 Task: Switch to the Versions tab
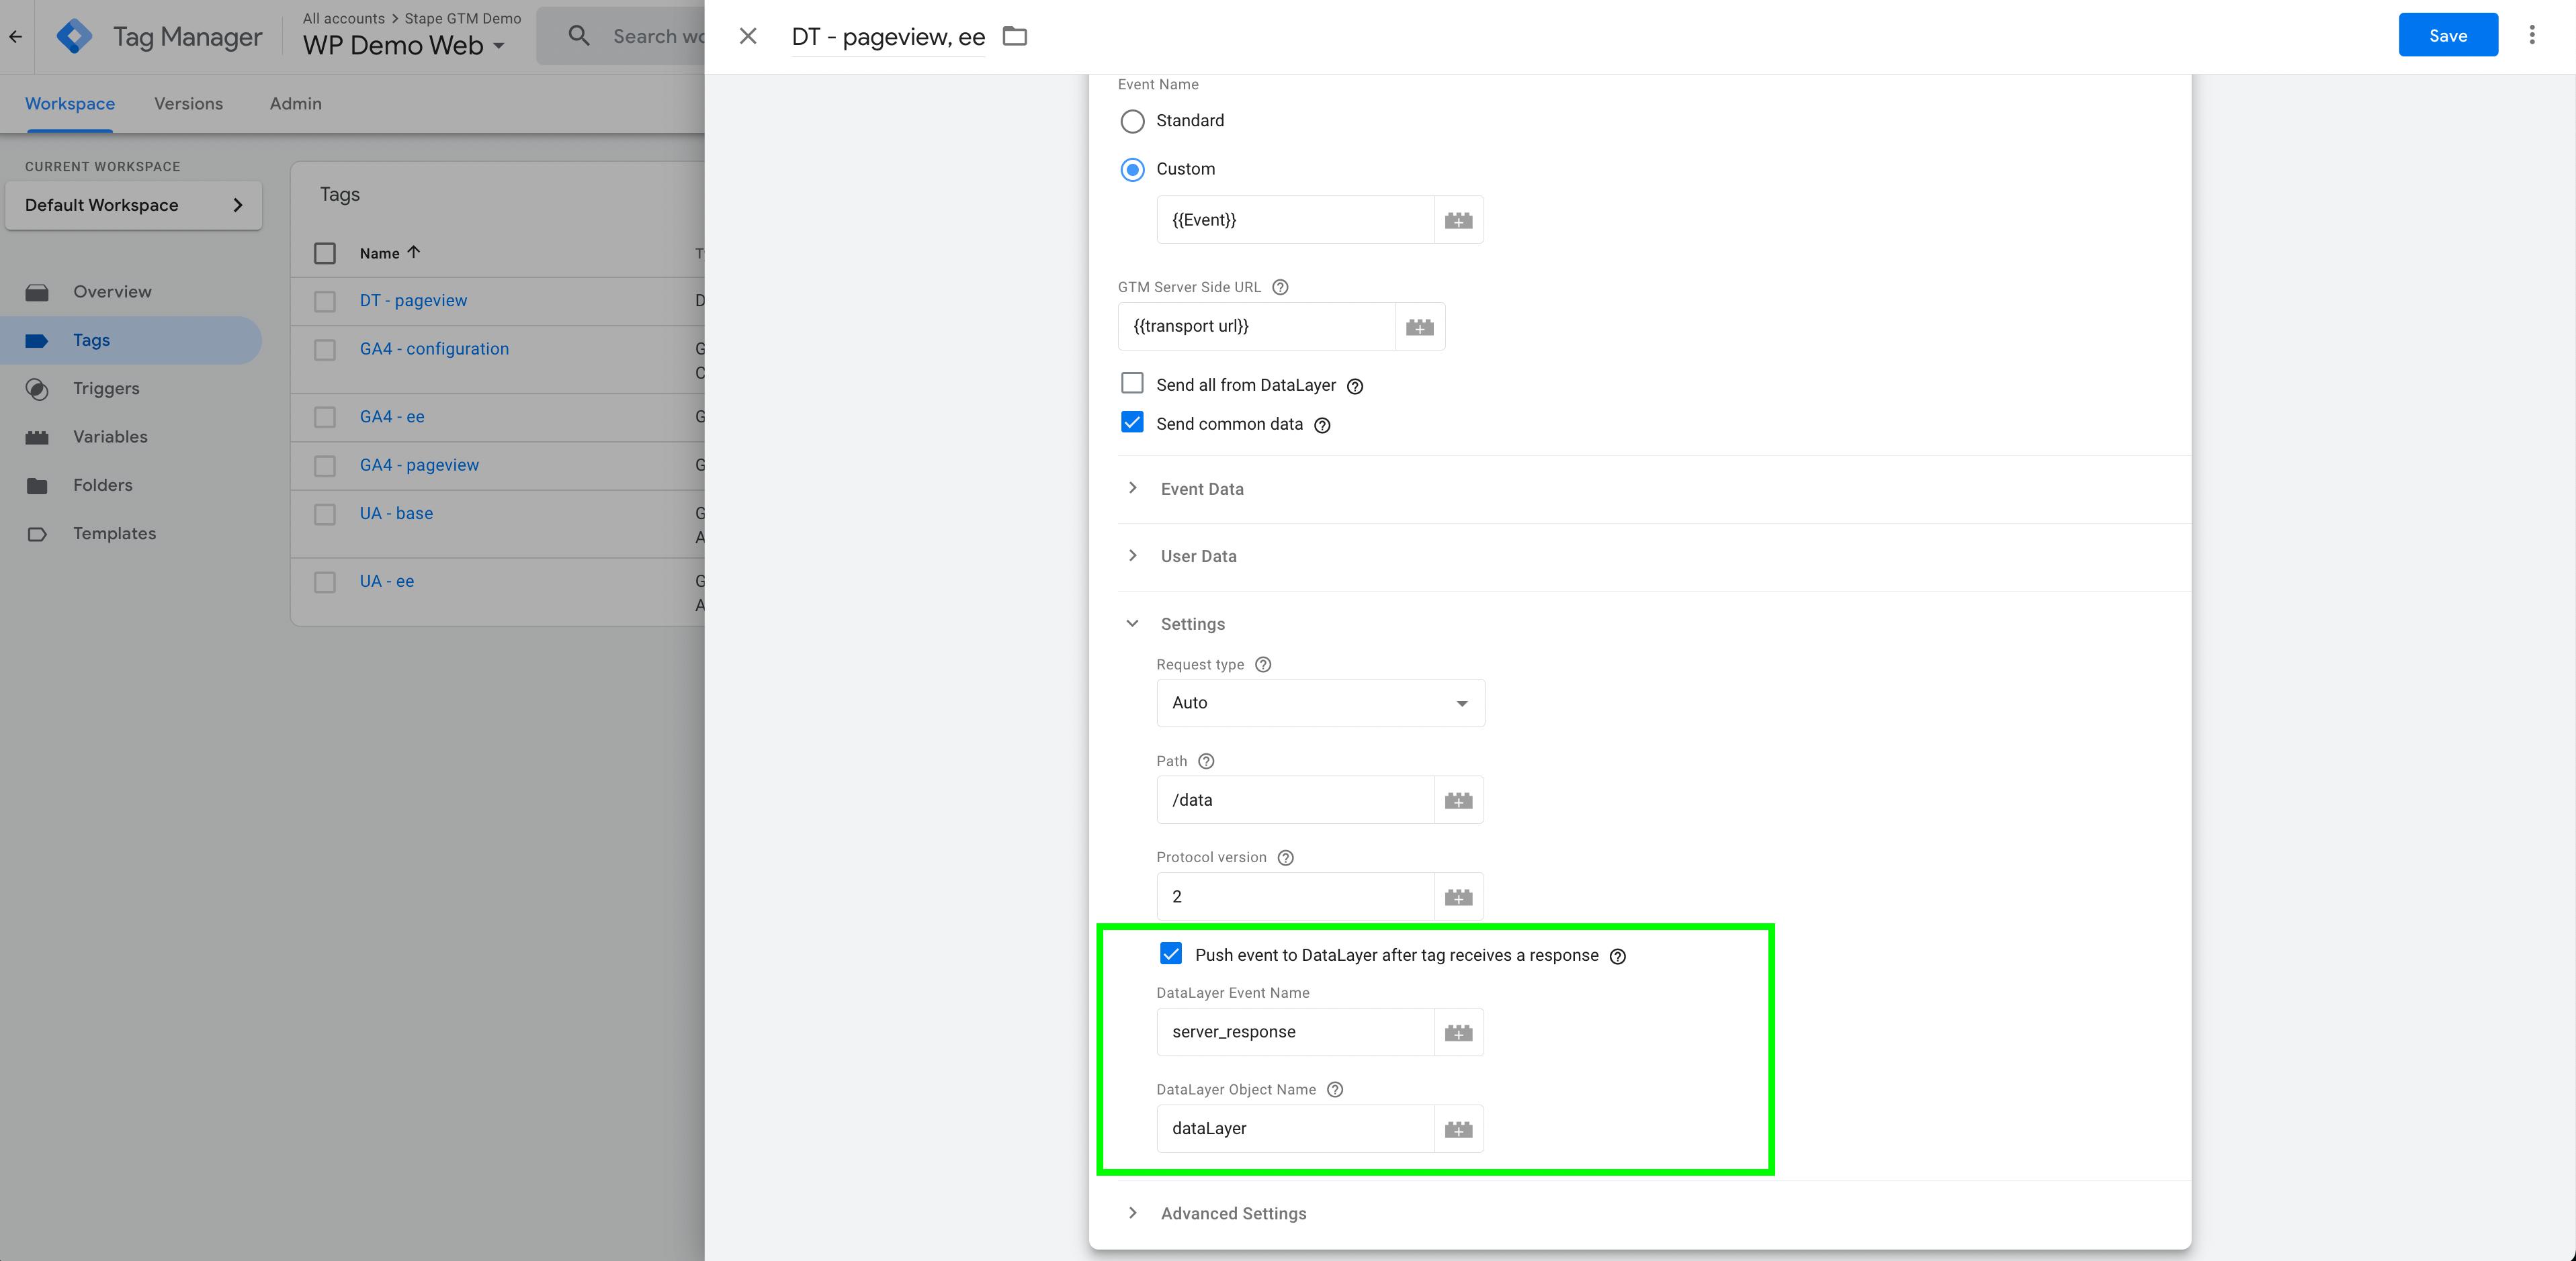pos(188,104)
